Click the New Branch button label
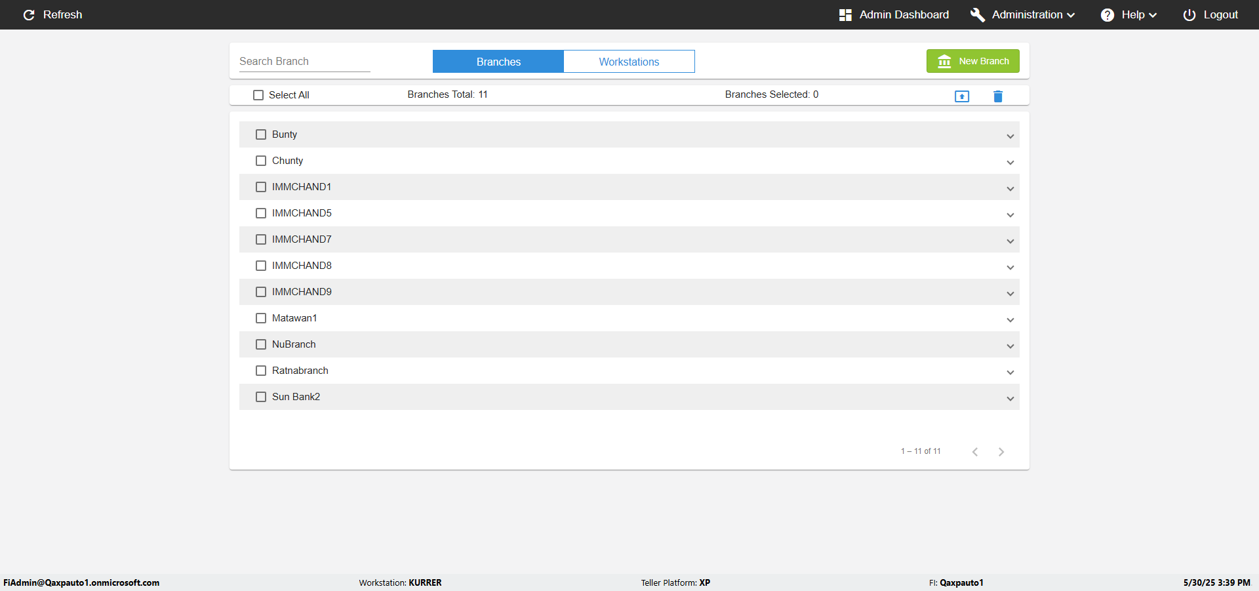 pyautogui.click(x=984, y=61)
